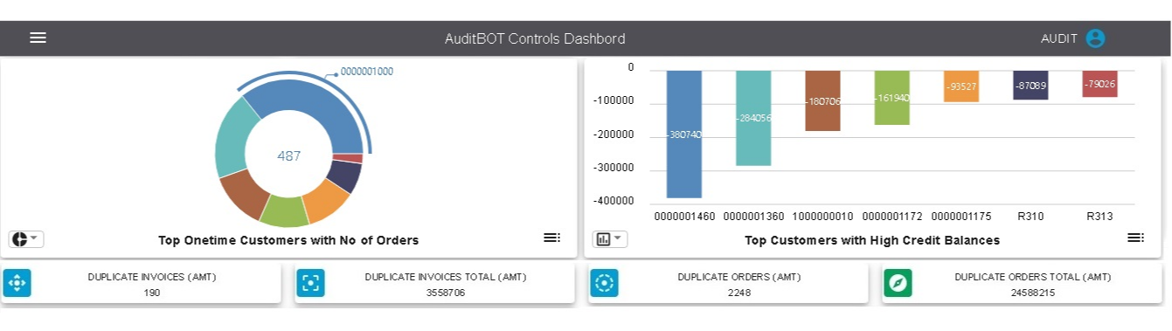The height and width of the screenshot is (331, 1172).
Task: Click the orange bar showing -93527
Action: (x=961, y=86)
